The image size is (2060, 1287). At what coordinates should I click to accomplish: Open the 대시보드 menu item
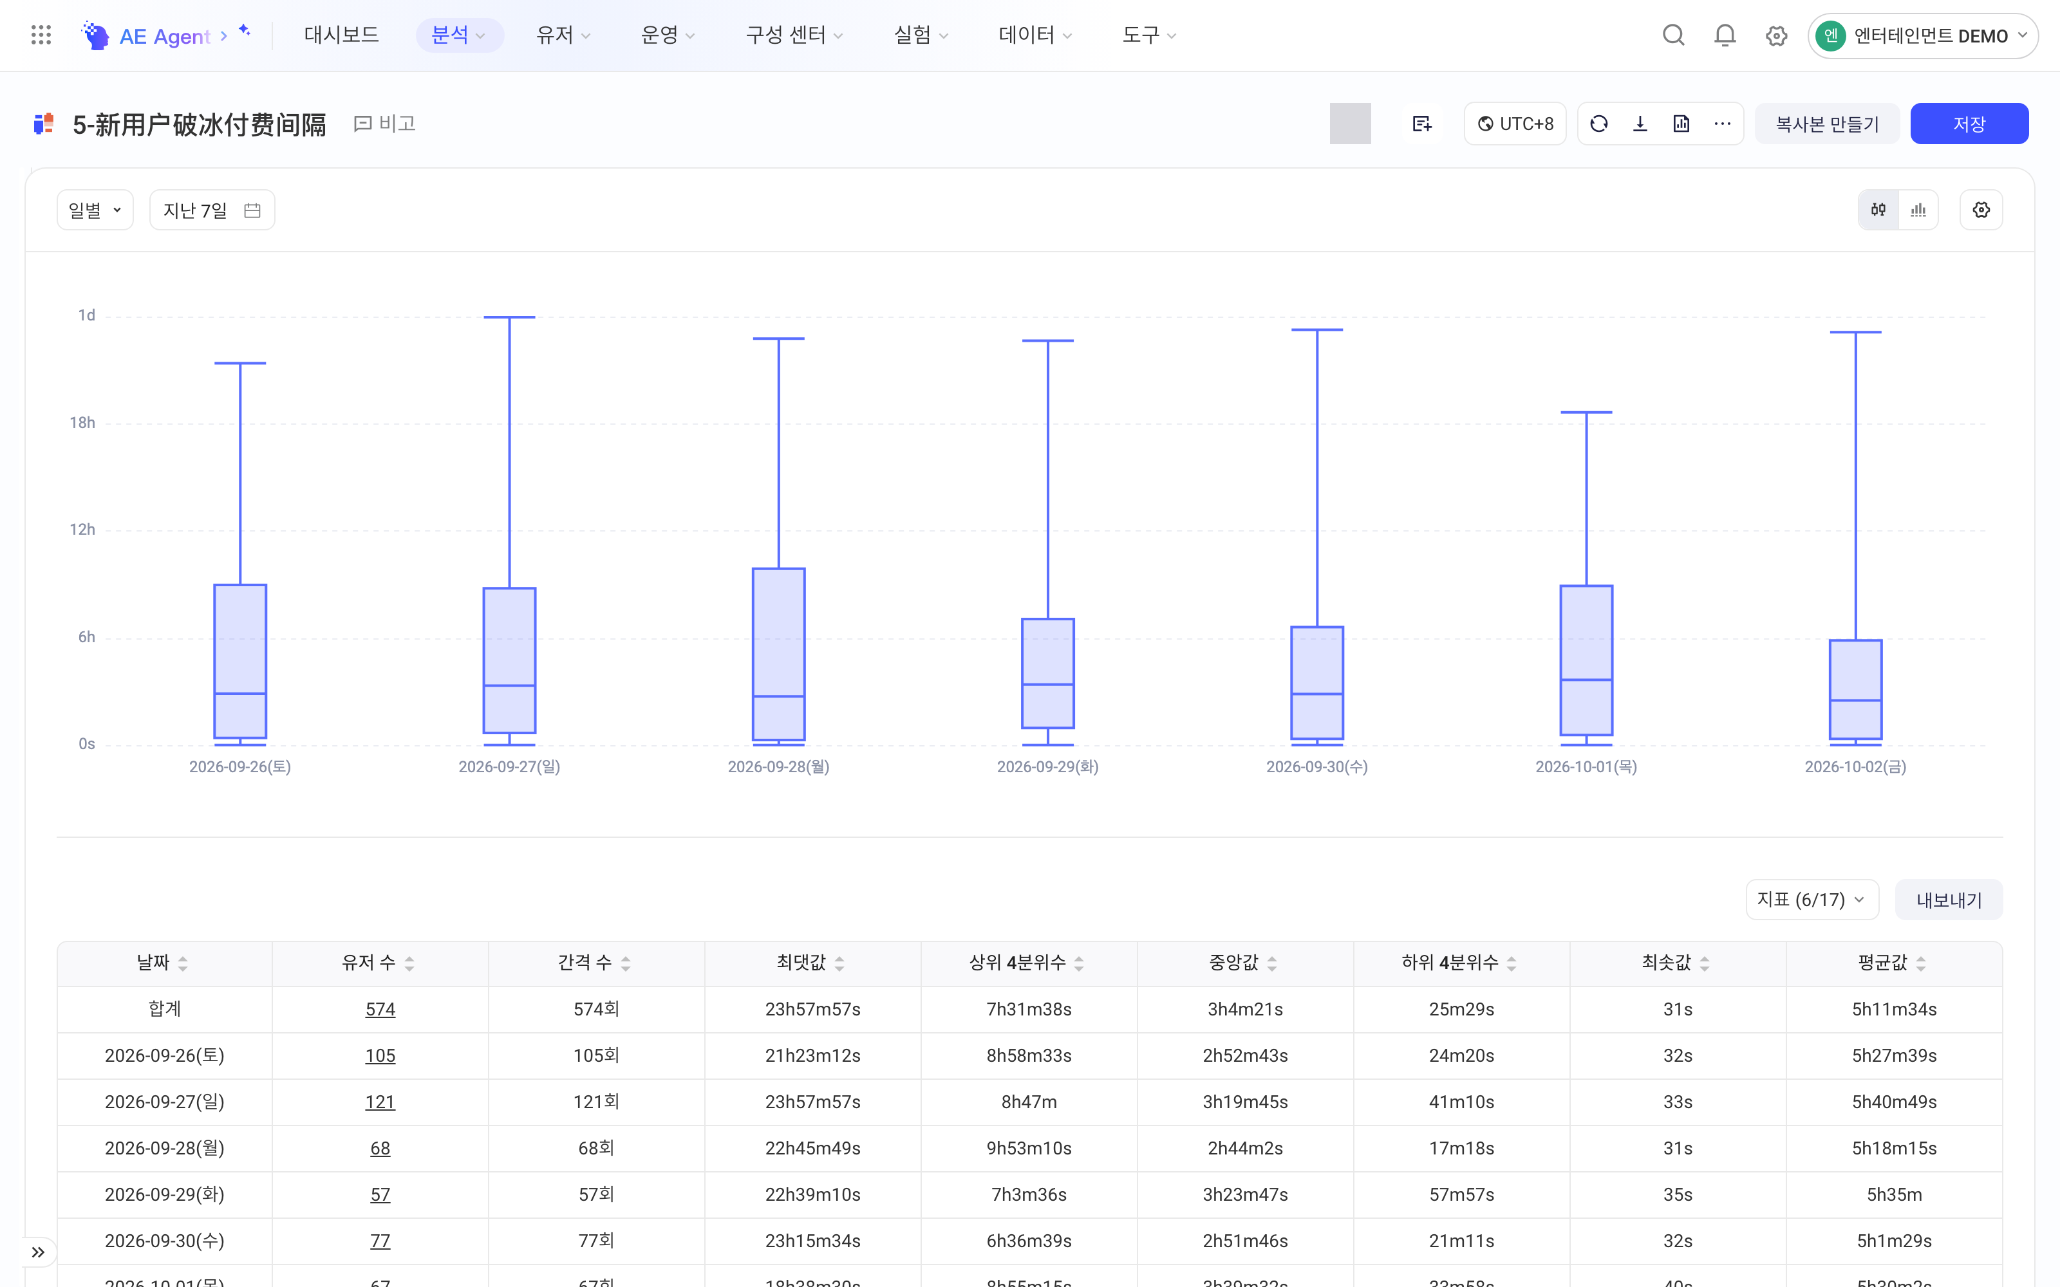[x=341, y=35]
